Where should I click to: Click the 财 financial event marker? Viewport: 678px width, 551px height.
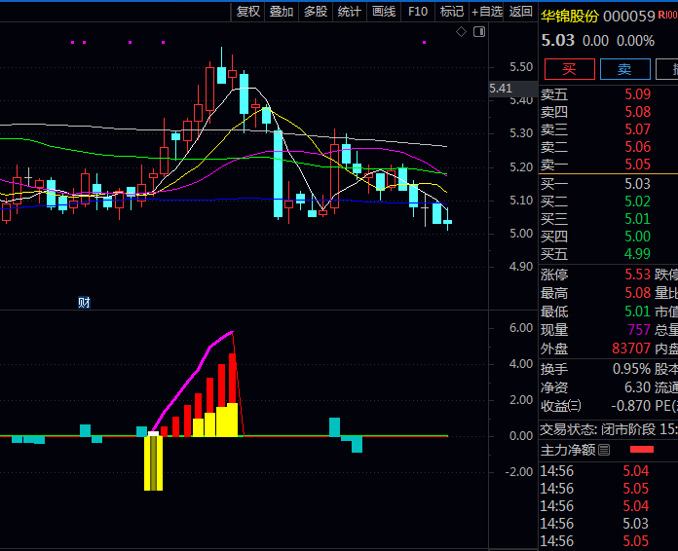click(x=85, y=303)
